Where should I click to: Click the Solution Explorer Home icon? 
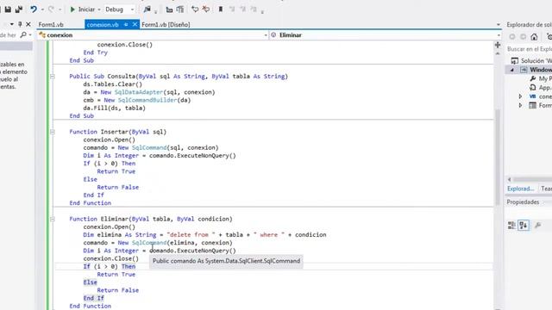(534, 36)
